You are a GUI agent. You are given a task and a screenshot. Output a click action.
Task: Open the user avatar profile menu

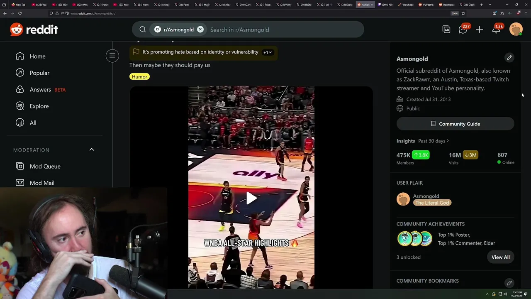point(516,29)
